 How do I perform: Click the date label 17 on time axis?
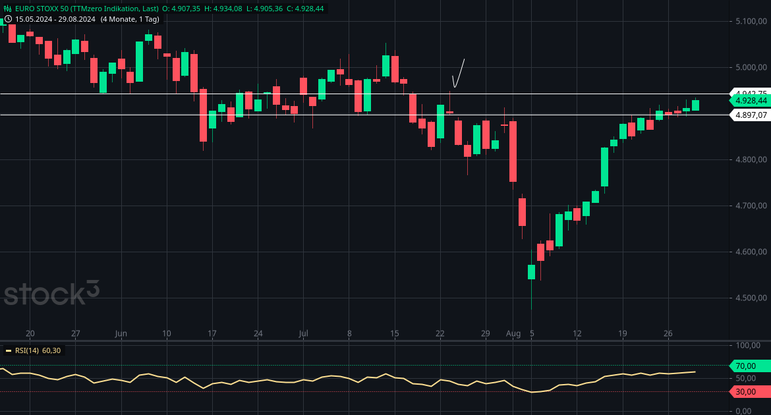point(212,333)
